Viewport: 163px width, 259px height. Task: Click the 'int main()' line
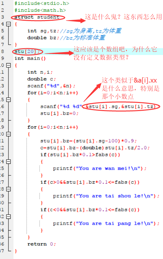[x=30, y=59]
